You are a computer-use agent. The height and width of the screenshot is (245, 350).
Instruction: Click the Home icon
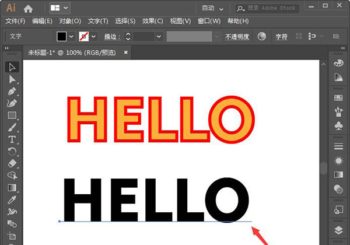coord(28,9)
